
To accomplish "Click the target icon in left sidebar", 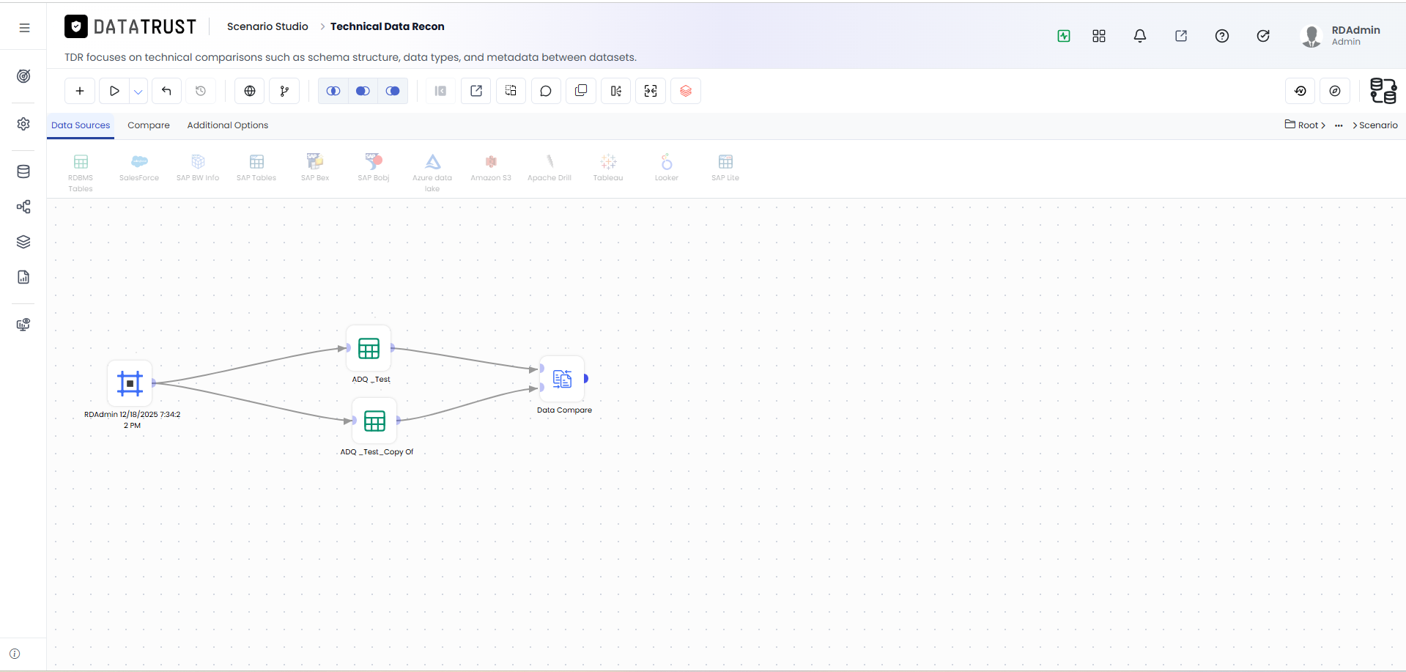I will (x=23, y=76).
